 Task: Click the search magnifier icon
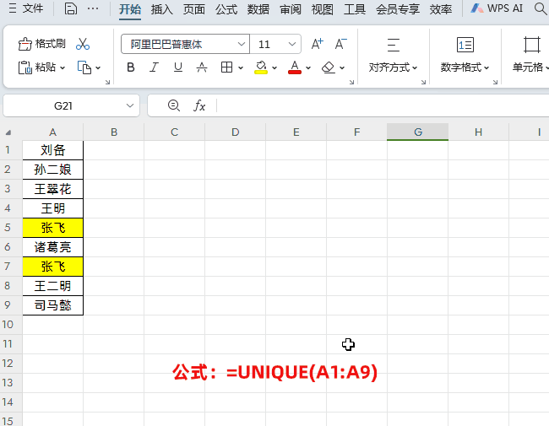(x=541, y=8)
